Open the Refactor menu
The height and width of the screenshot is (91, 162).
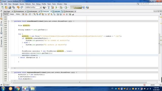(28, 4)
